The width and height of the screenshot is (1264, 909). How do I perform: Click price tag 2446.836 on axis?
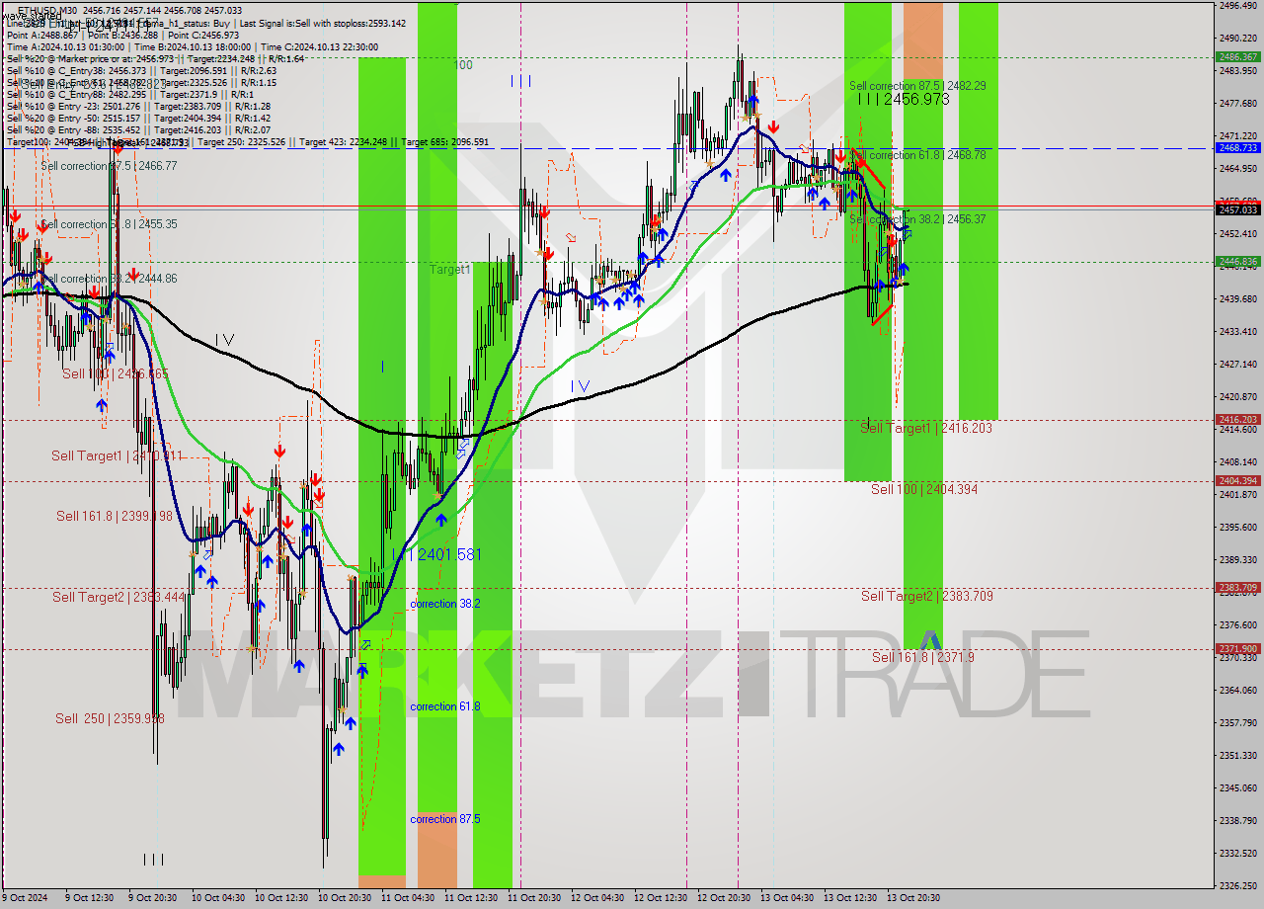pyautogui.click(x=1237, y=262)
